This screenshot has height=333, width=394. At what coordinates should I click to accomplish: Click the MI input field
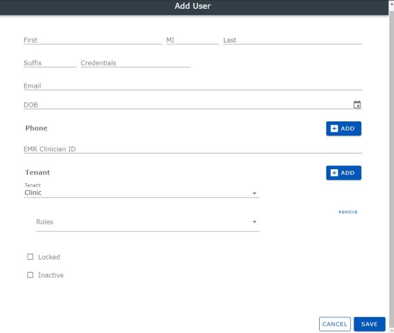(193, 40)
